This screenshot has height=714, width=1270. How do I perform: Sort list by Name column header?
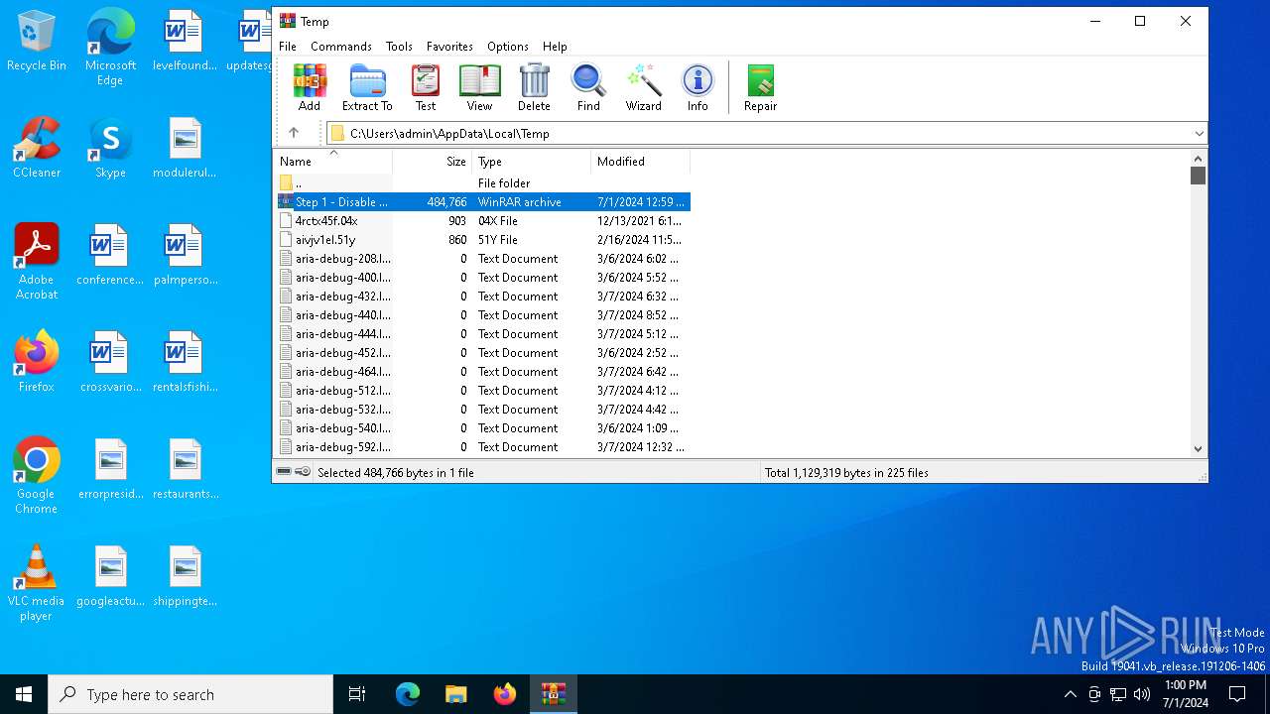(x=333, y=161)
